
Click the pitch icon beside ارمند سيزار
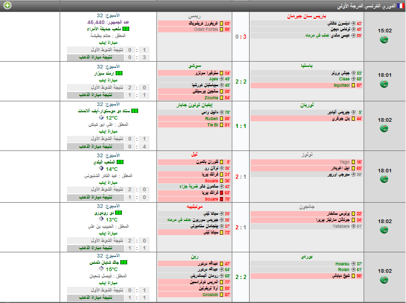119,74
